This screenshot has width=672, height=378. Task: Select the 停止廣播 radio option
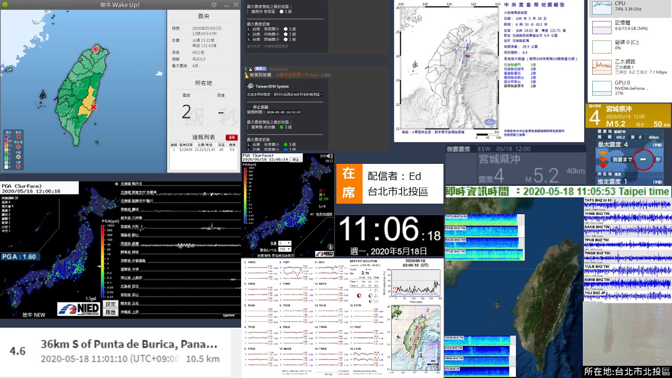(x=249, y=107)
